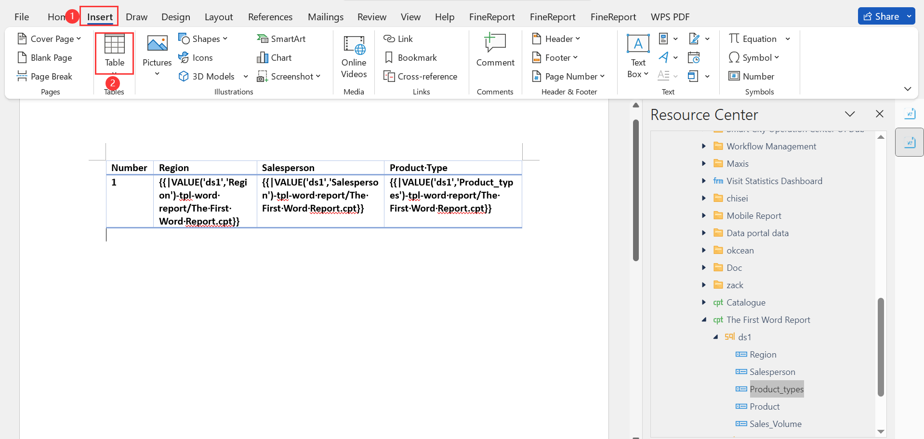The width and height of the screenshot is (924, 439).
Task: Insert a Chart
Action: point(274,57)
